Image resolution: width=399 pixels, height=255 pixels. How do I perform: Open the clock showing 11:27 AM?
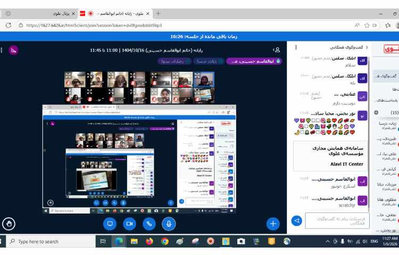[390, 241]
